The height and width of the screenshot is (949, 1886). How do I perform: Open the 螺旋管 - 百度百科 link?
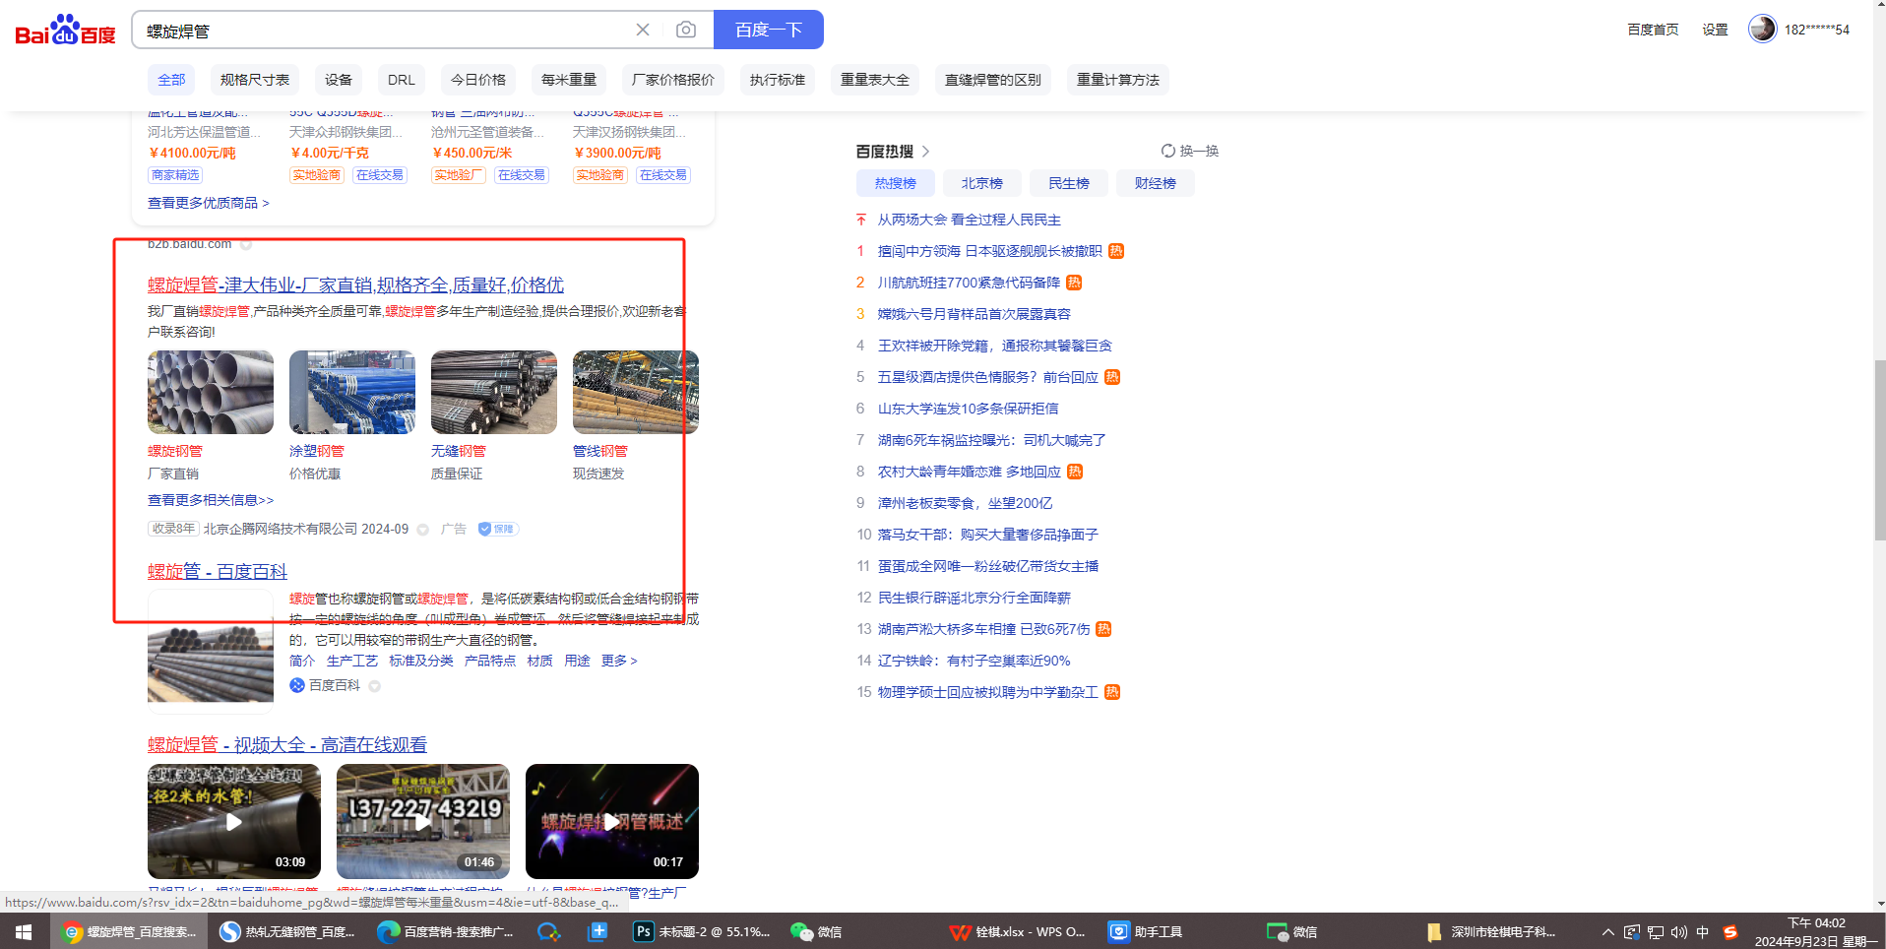coord(218,572)
